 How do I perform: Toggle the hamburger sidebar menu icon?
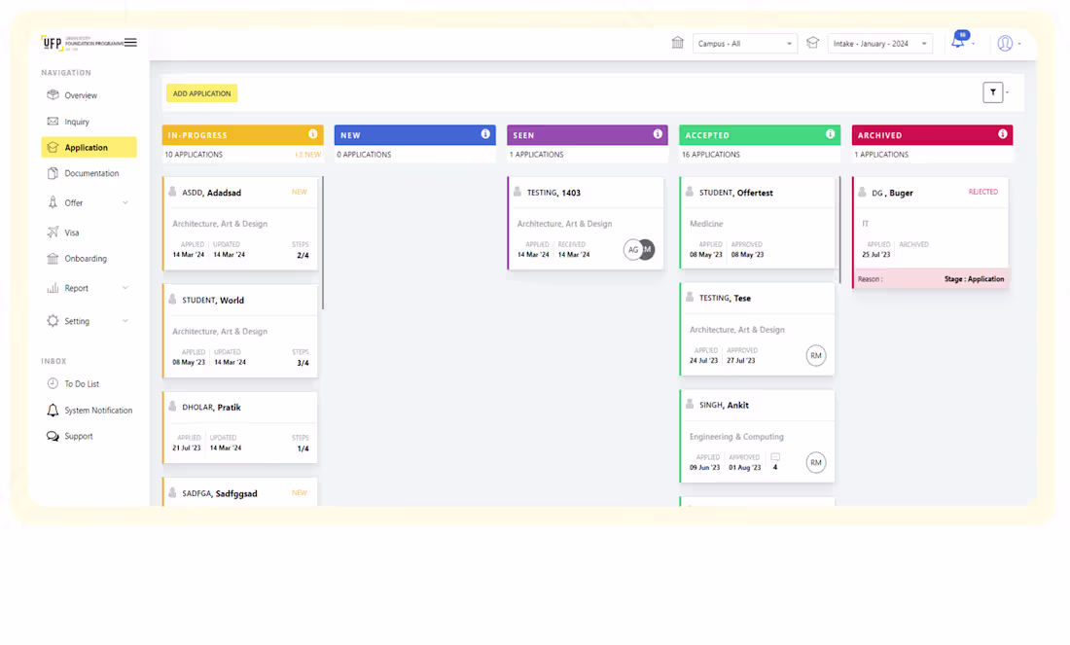[x=130, y=42]
